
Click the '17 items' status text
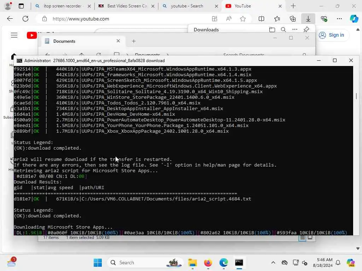[x=51, y=237]
